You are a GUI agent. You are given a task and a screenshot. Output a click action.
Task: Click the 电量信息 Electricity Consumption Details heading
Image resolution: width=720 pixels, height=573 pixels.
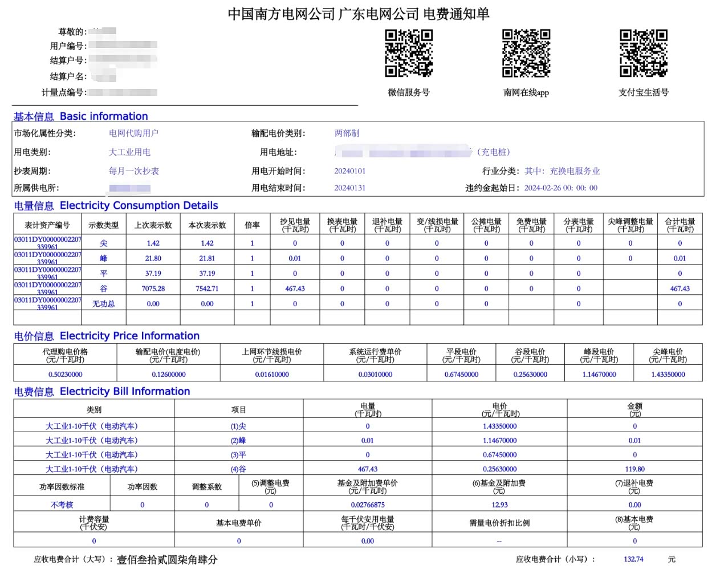[x=116, y=206]
